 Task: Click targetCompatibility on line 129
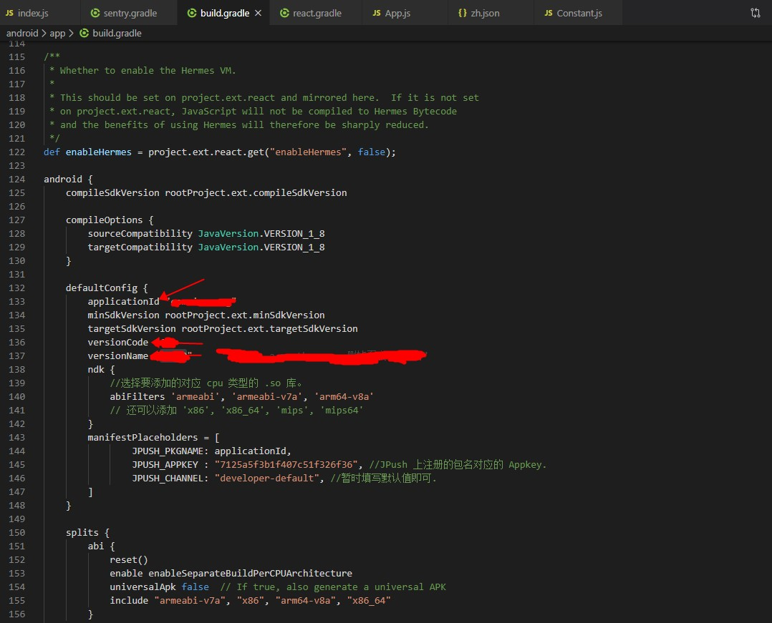click(140, 247)
